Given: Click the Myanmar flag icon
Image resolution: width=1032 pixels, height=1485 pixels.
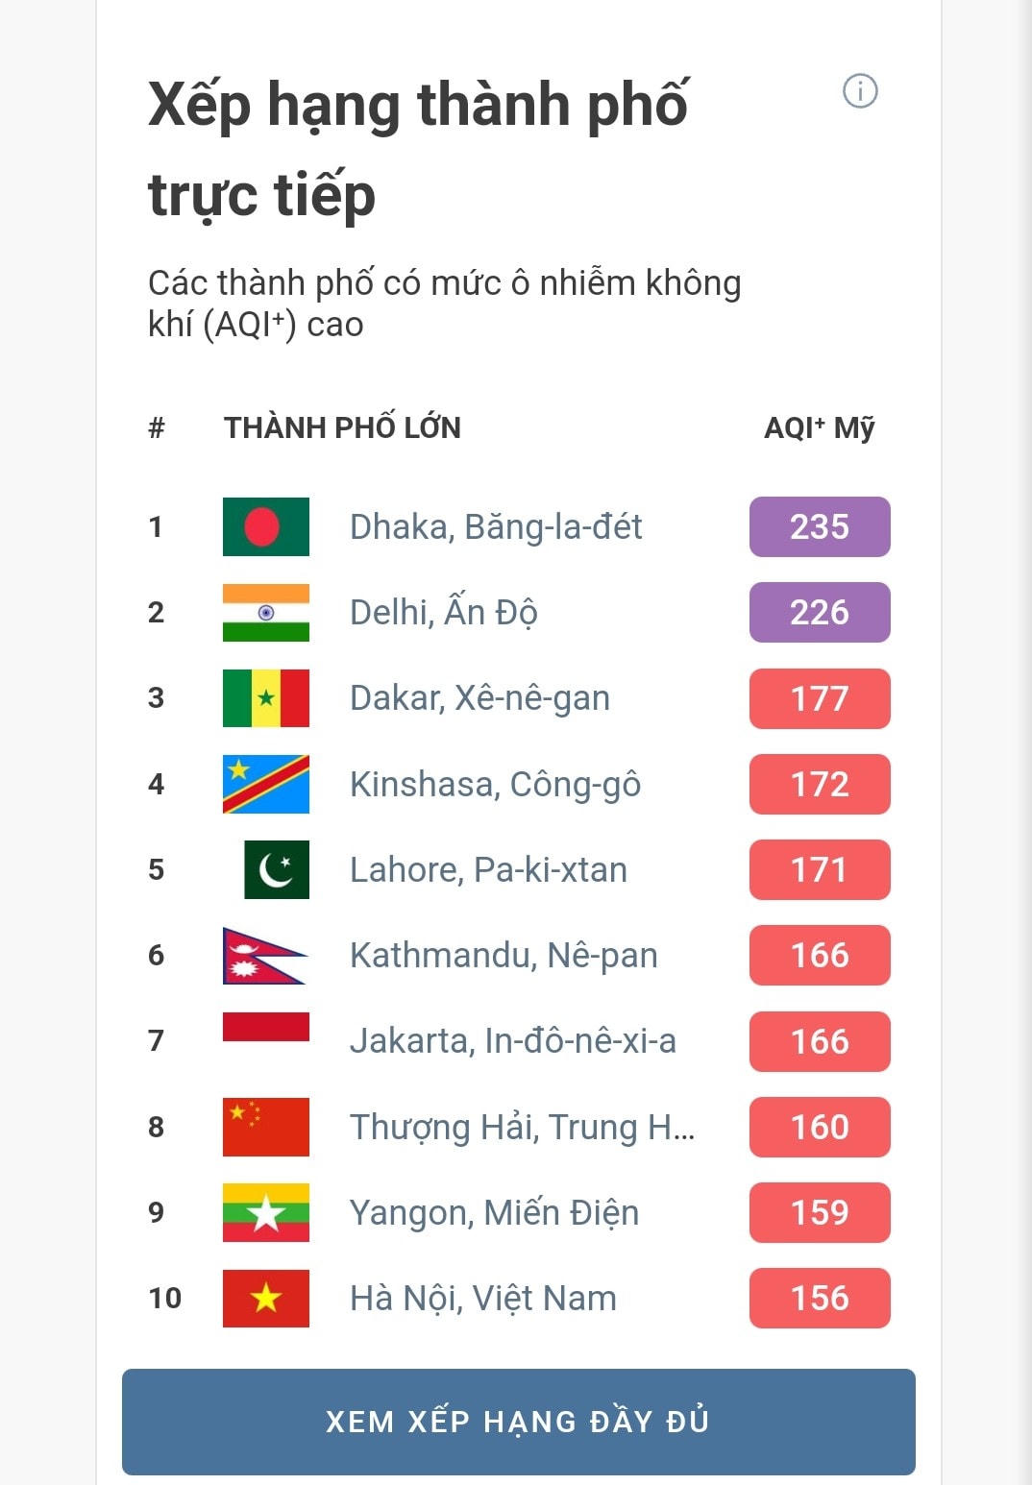Looking at the screenshot, I should tap(266, 1212).
